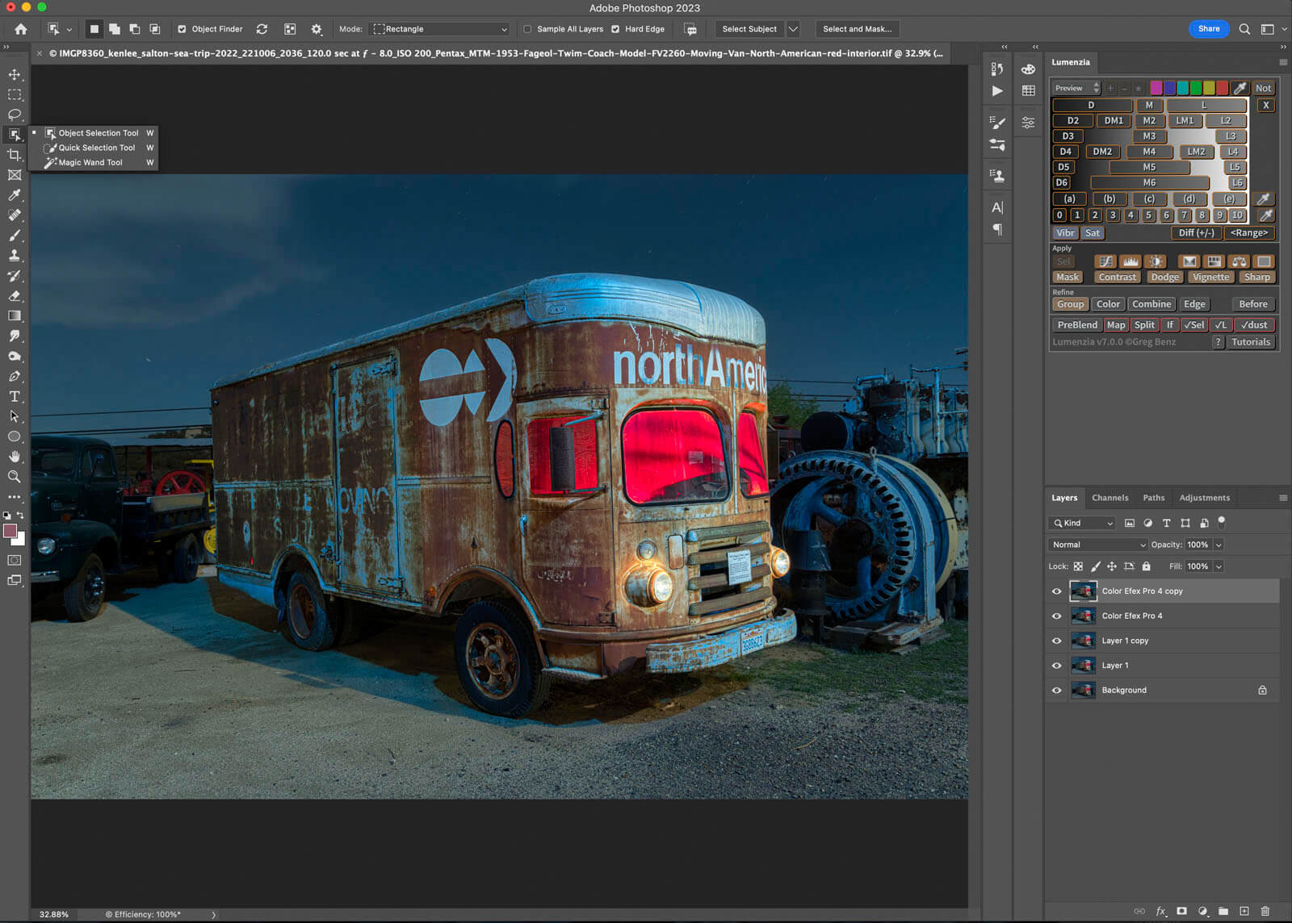Viewport: 1292px width, 923px height.
Task: Enable Sample All Layers checkbox
Action: click(x=527, y=29)
